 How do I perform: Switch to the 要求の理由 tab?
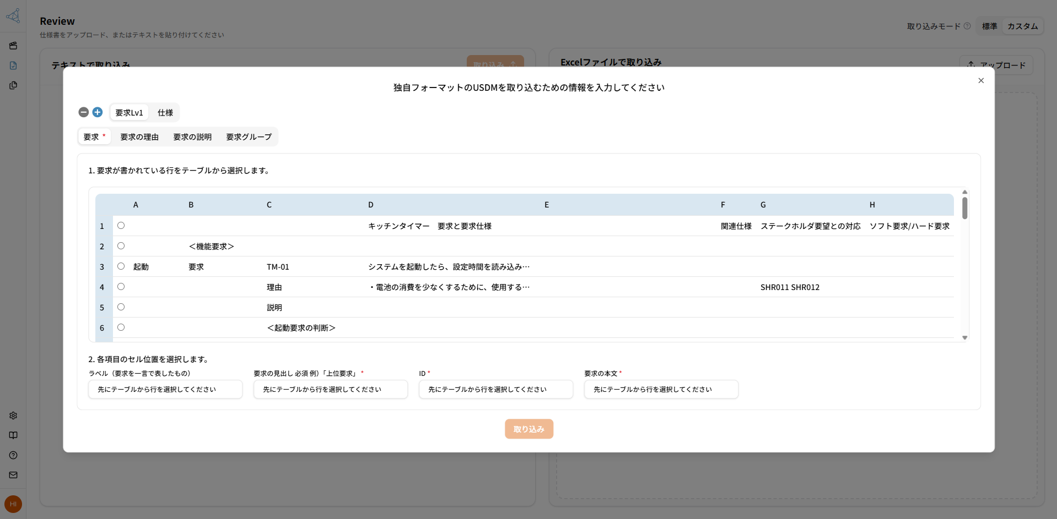139,136
